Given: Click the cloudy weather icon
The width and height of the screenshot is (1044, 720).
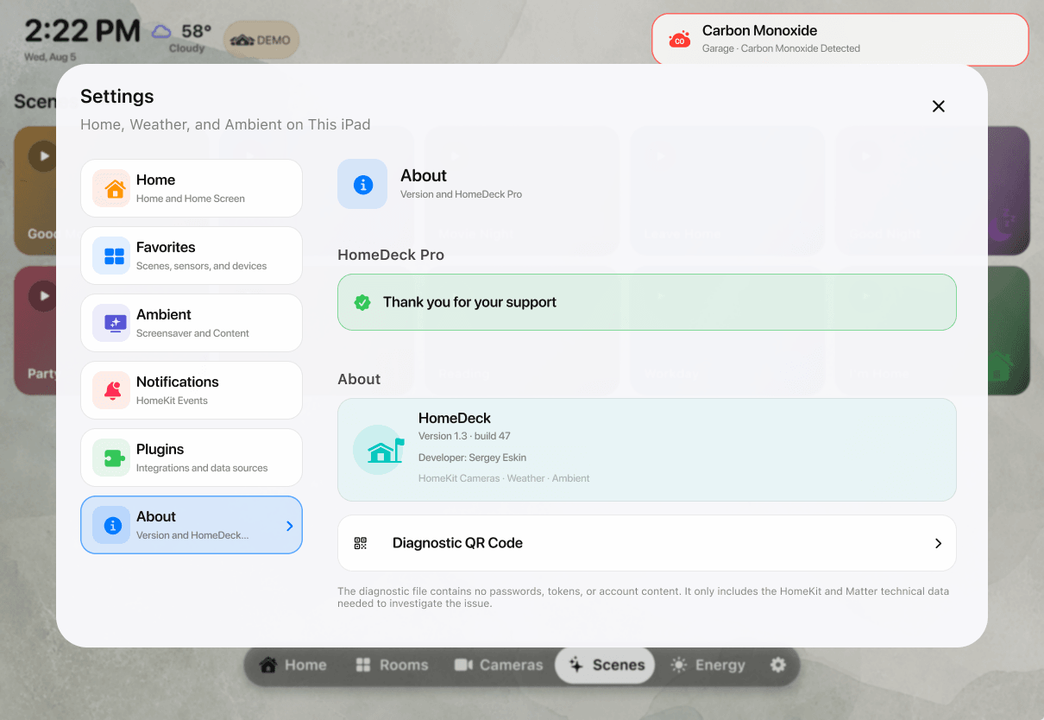Looking at the screenshot, I should coord(161,32).
